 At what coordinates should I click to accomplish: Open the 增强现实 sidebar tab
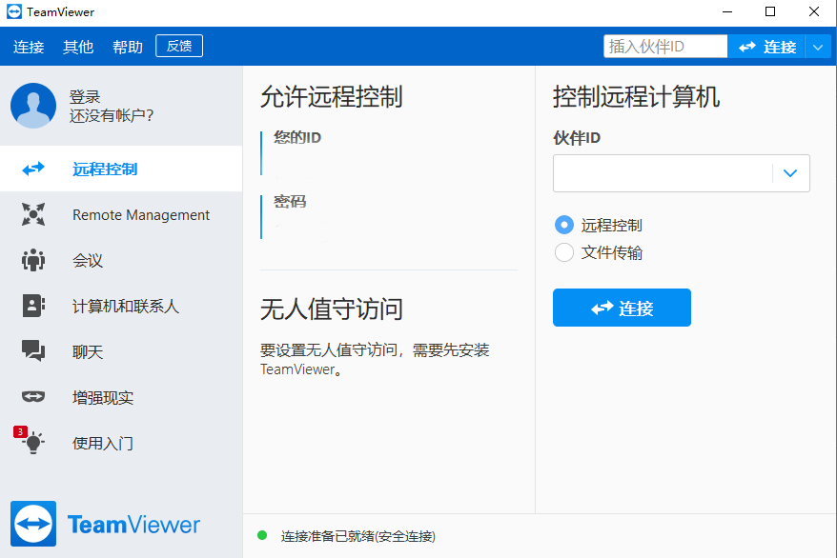pos(121,397)
